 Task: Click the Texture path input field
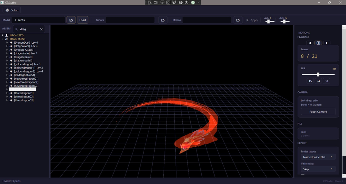(130, 20)
